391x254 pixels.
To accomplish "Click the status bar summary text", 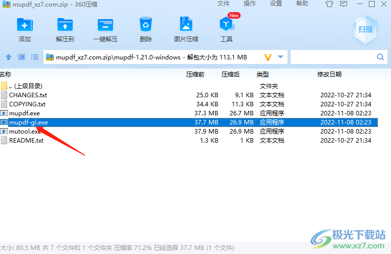I will coord(117,248).
